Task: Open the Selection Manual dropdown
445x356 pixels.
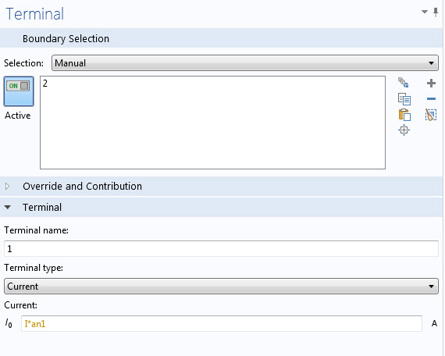Action: 245,63
